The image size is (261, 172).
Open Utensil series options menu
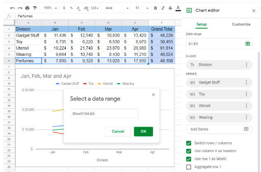(247, 106)
